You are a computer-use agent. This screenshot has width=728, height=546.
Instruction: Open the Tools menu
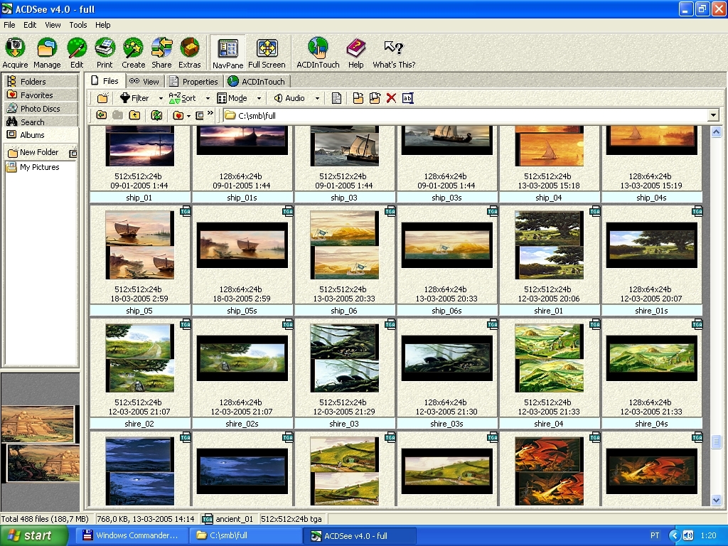[78, 25]
